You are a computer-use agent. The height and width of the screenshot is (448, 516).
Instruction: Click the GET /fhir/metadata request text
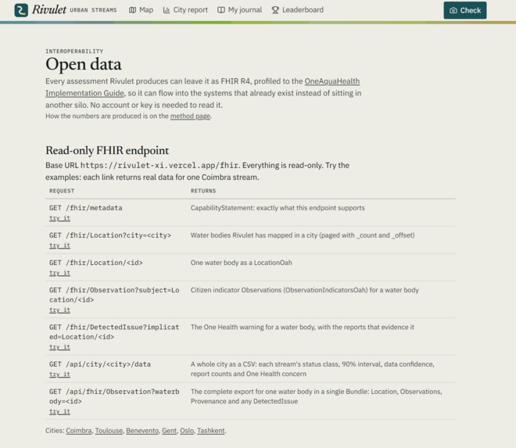tap(86, 208)
